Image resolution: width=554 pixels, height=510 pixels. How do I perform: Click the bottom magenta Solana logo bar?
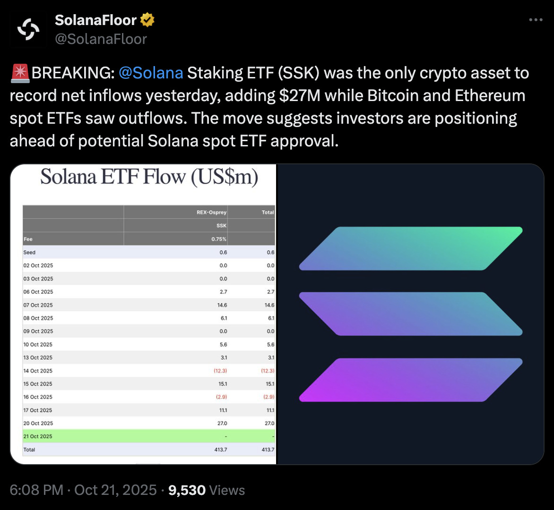(x=411, y=380)
